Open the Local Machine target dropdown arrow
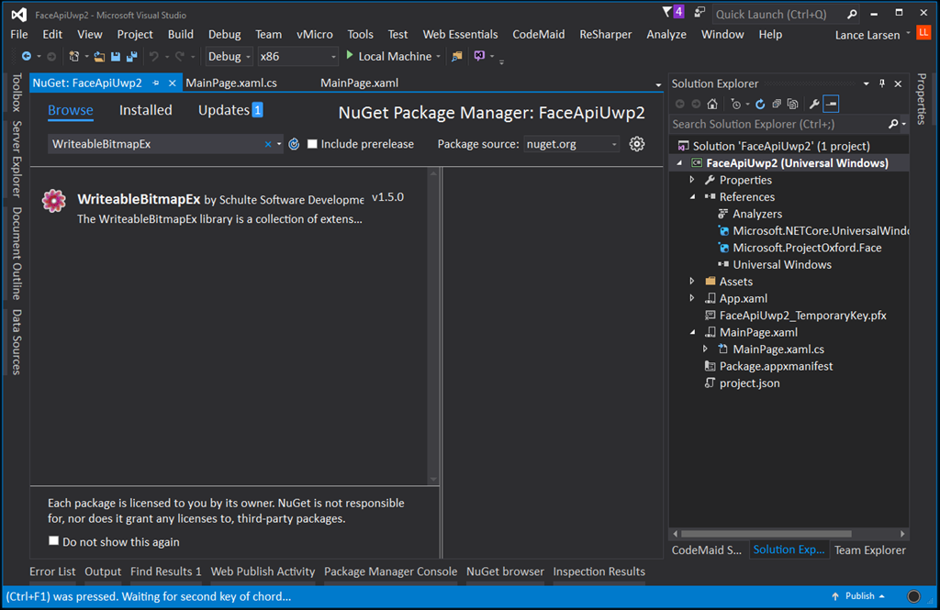This screenshot has height=610, width=940. tap(438, 57)
